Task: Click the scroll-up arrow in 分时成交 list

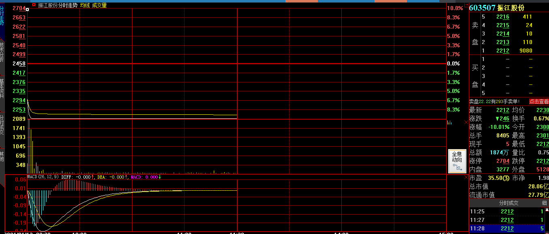Action: (x=547, y=210)
